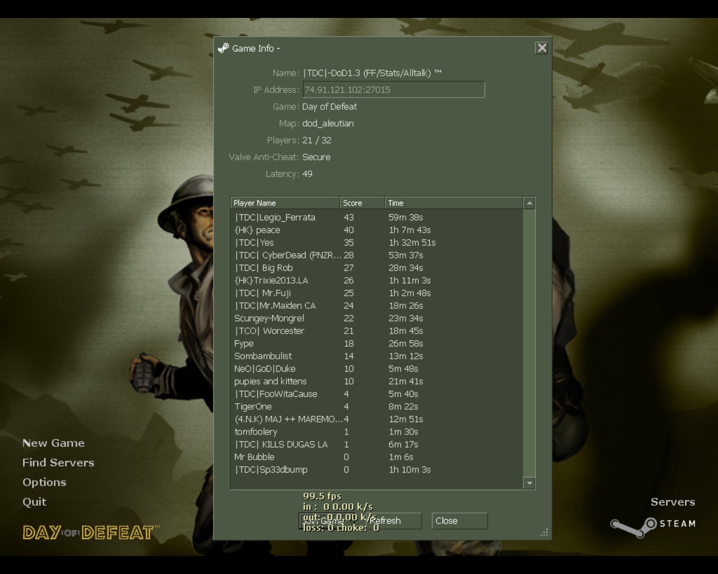Viewport: 718px width, 574px height.
Task: Click the IP Address field
Action: [394, 90]
